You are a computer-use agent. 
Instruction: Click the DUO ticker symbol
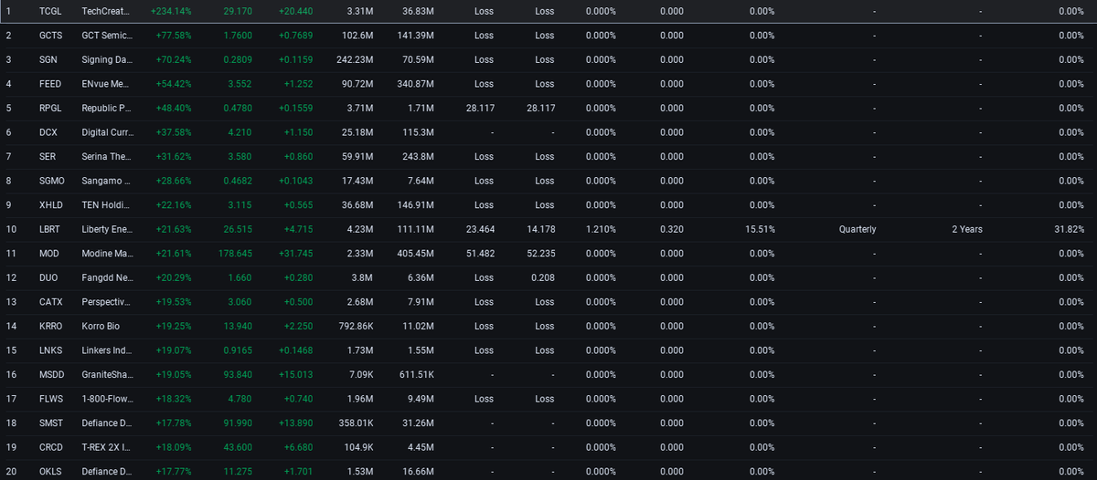[x=48, y=277]
